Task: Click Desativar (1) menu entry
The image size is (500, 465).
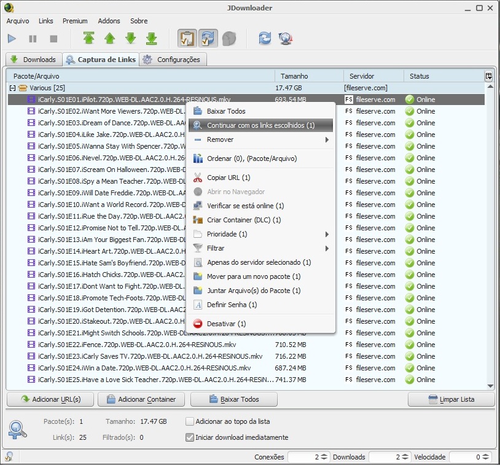Action: pos(261,324)
